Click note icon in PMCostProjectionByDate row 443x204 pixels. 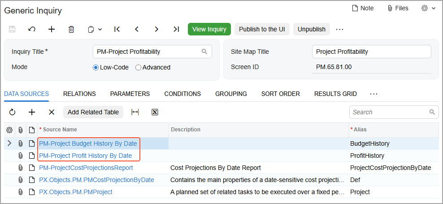pyautogui.click(x=32, y=180)
